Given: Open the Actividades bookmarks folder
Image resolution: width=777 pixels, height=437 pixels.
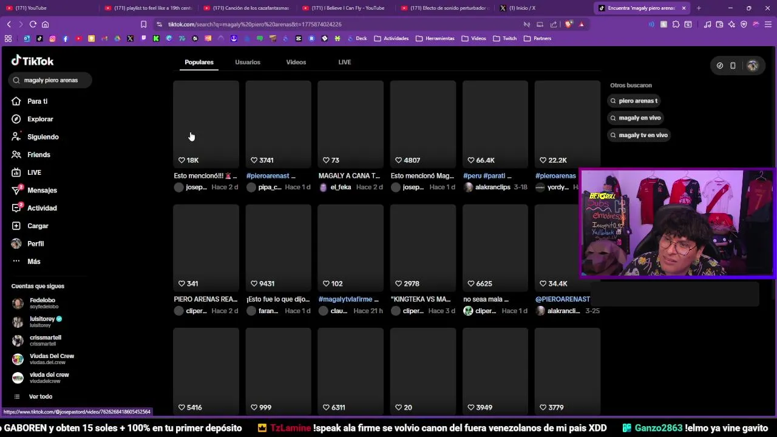Looking at the screenshot, I should click(391, 38).
